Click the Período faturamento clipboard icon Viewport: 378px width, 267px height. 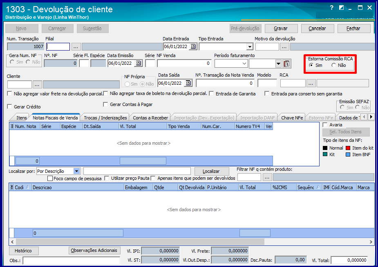286,64
